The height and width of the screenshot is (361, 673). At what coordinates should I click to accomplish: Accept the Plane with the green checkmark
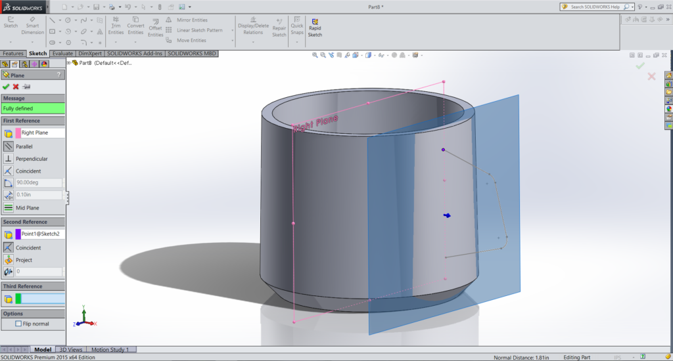click(5, 87)
